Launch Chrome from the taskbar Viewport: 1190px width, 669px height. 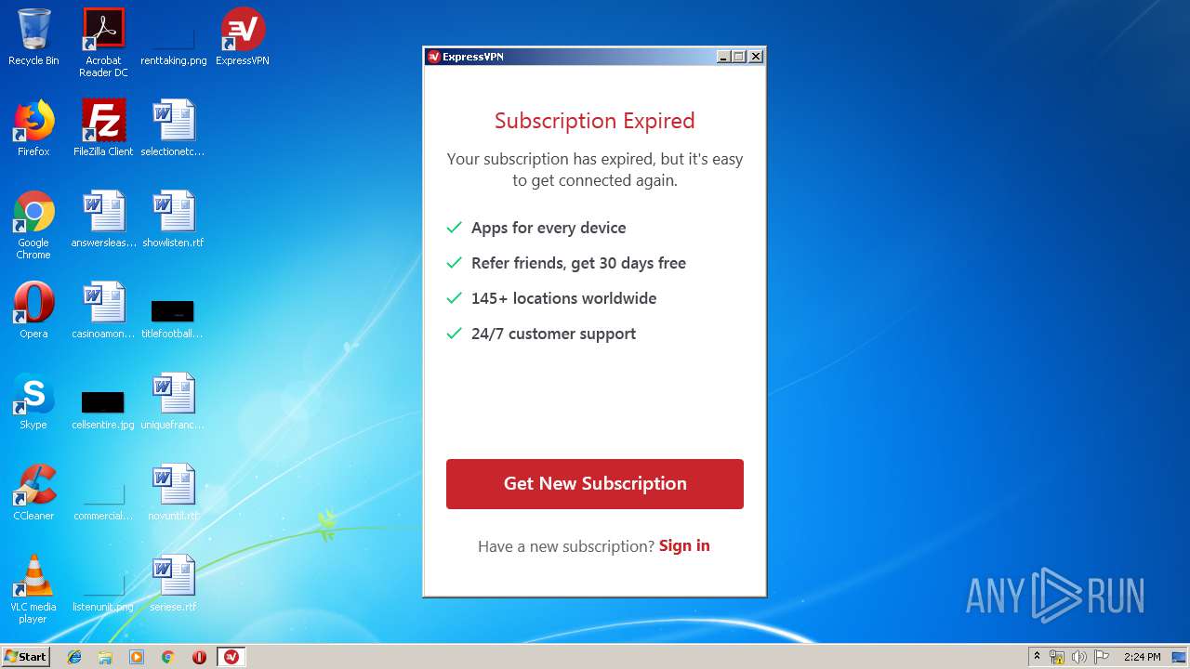(x=168, y=657)
